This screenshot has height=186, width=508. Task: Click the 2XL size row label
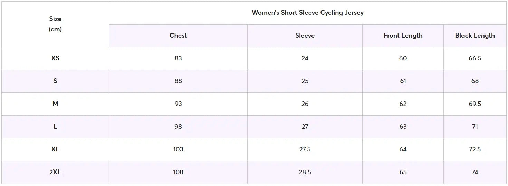pos(55,172)
